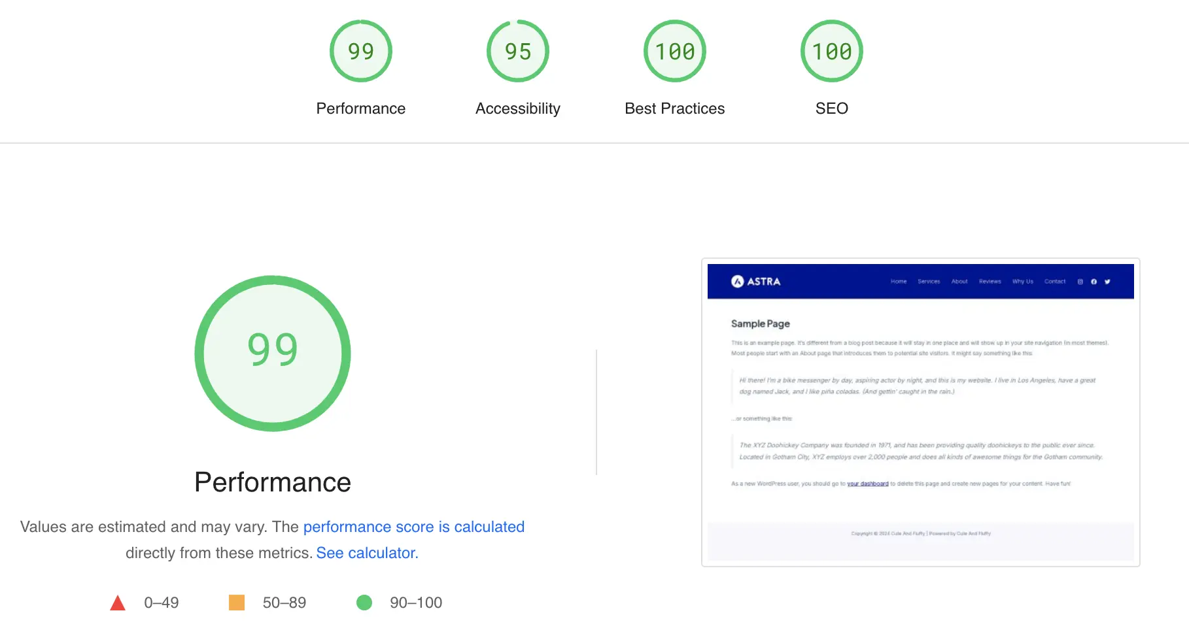Click the red triangle 0–49 legend icon

pos(118,603)
